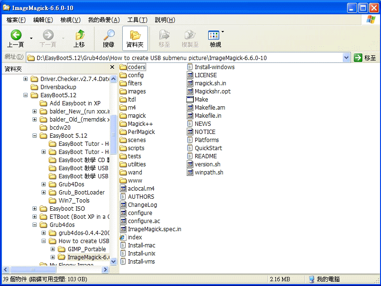This screenshot has height=286, width=381.
Task: Open the Back button history dropdown arrow
Action: coord(31,38)
